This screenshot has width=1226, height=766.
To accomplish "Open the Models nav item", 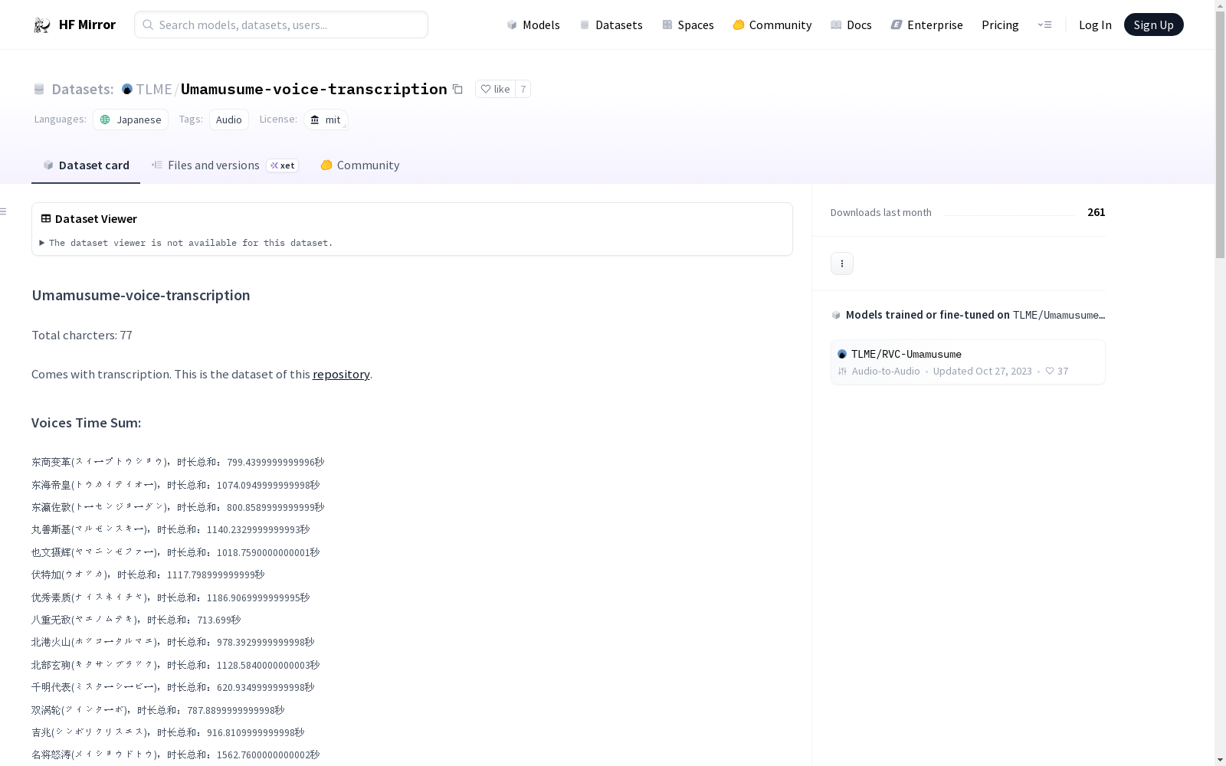I will tap(533, 25).
